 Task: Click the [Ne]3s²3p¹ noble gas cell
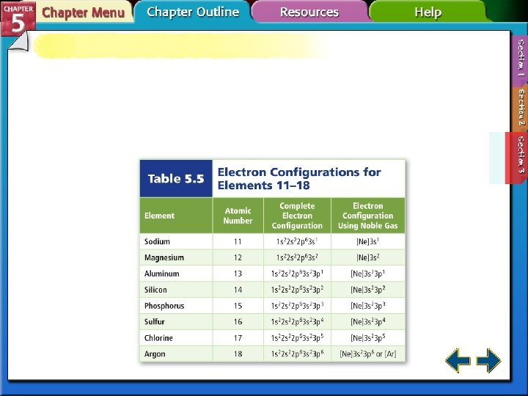[x=367, y=274]
